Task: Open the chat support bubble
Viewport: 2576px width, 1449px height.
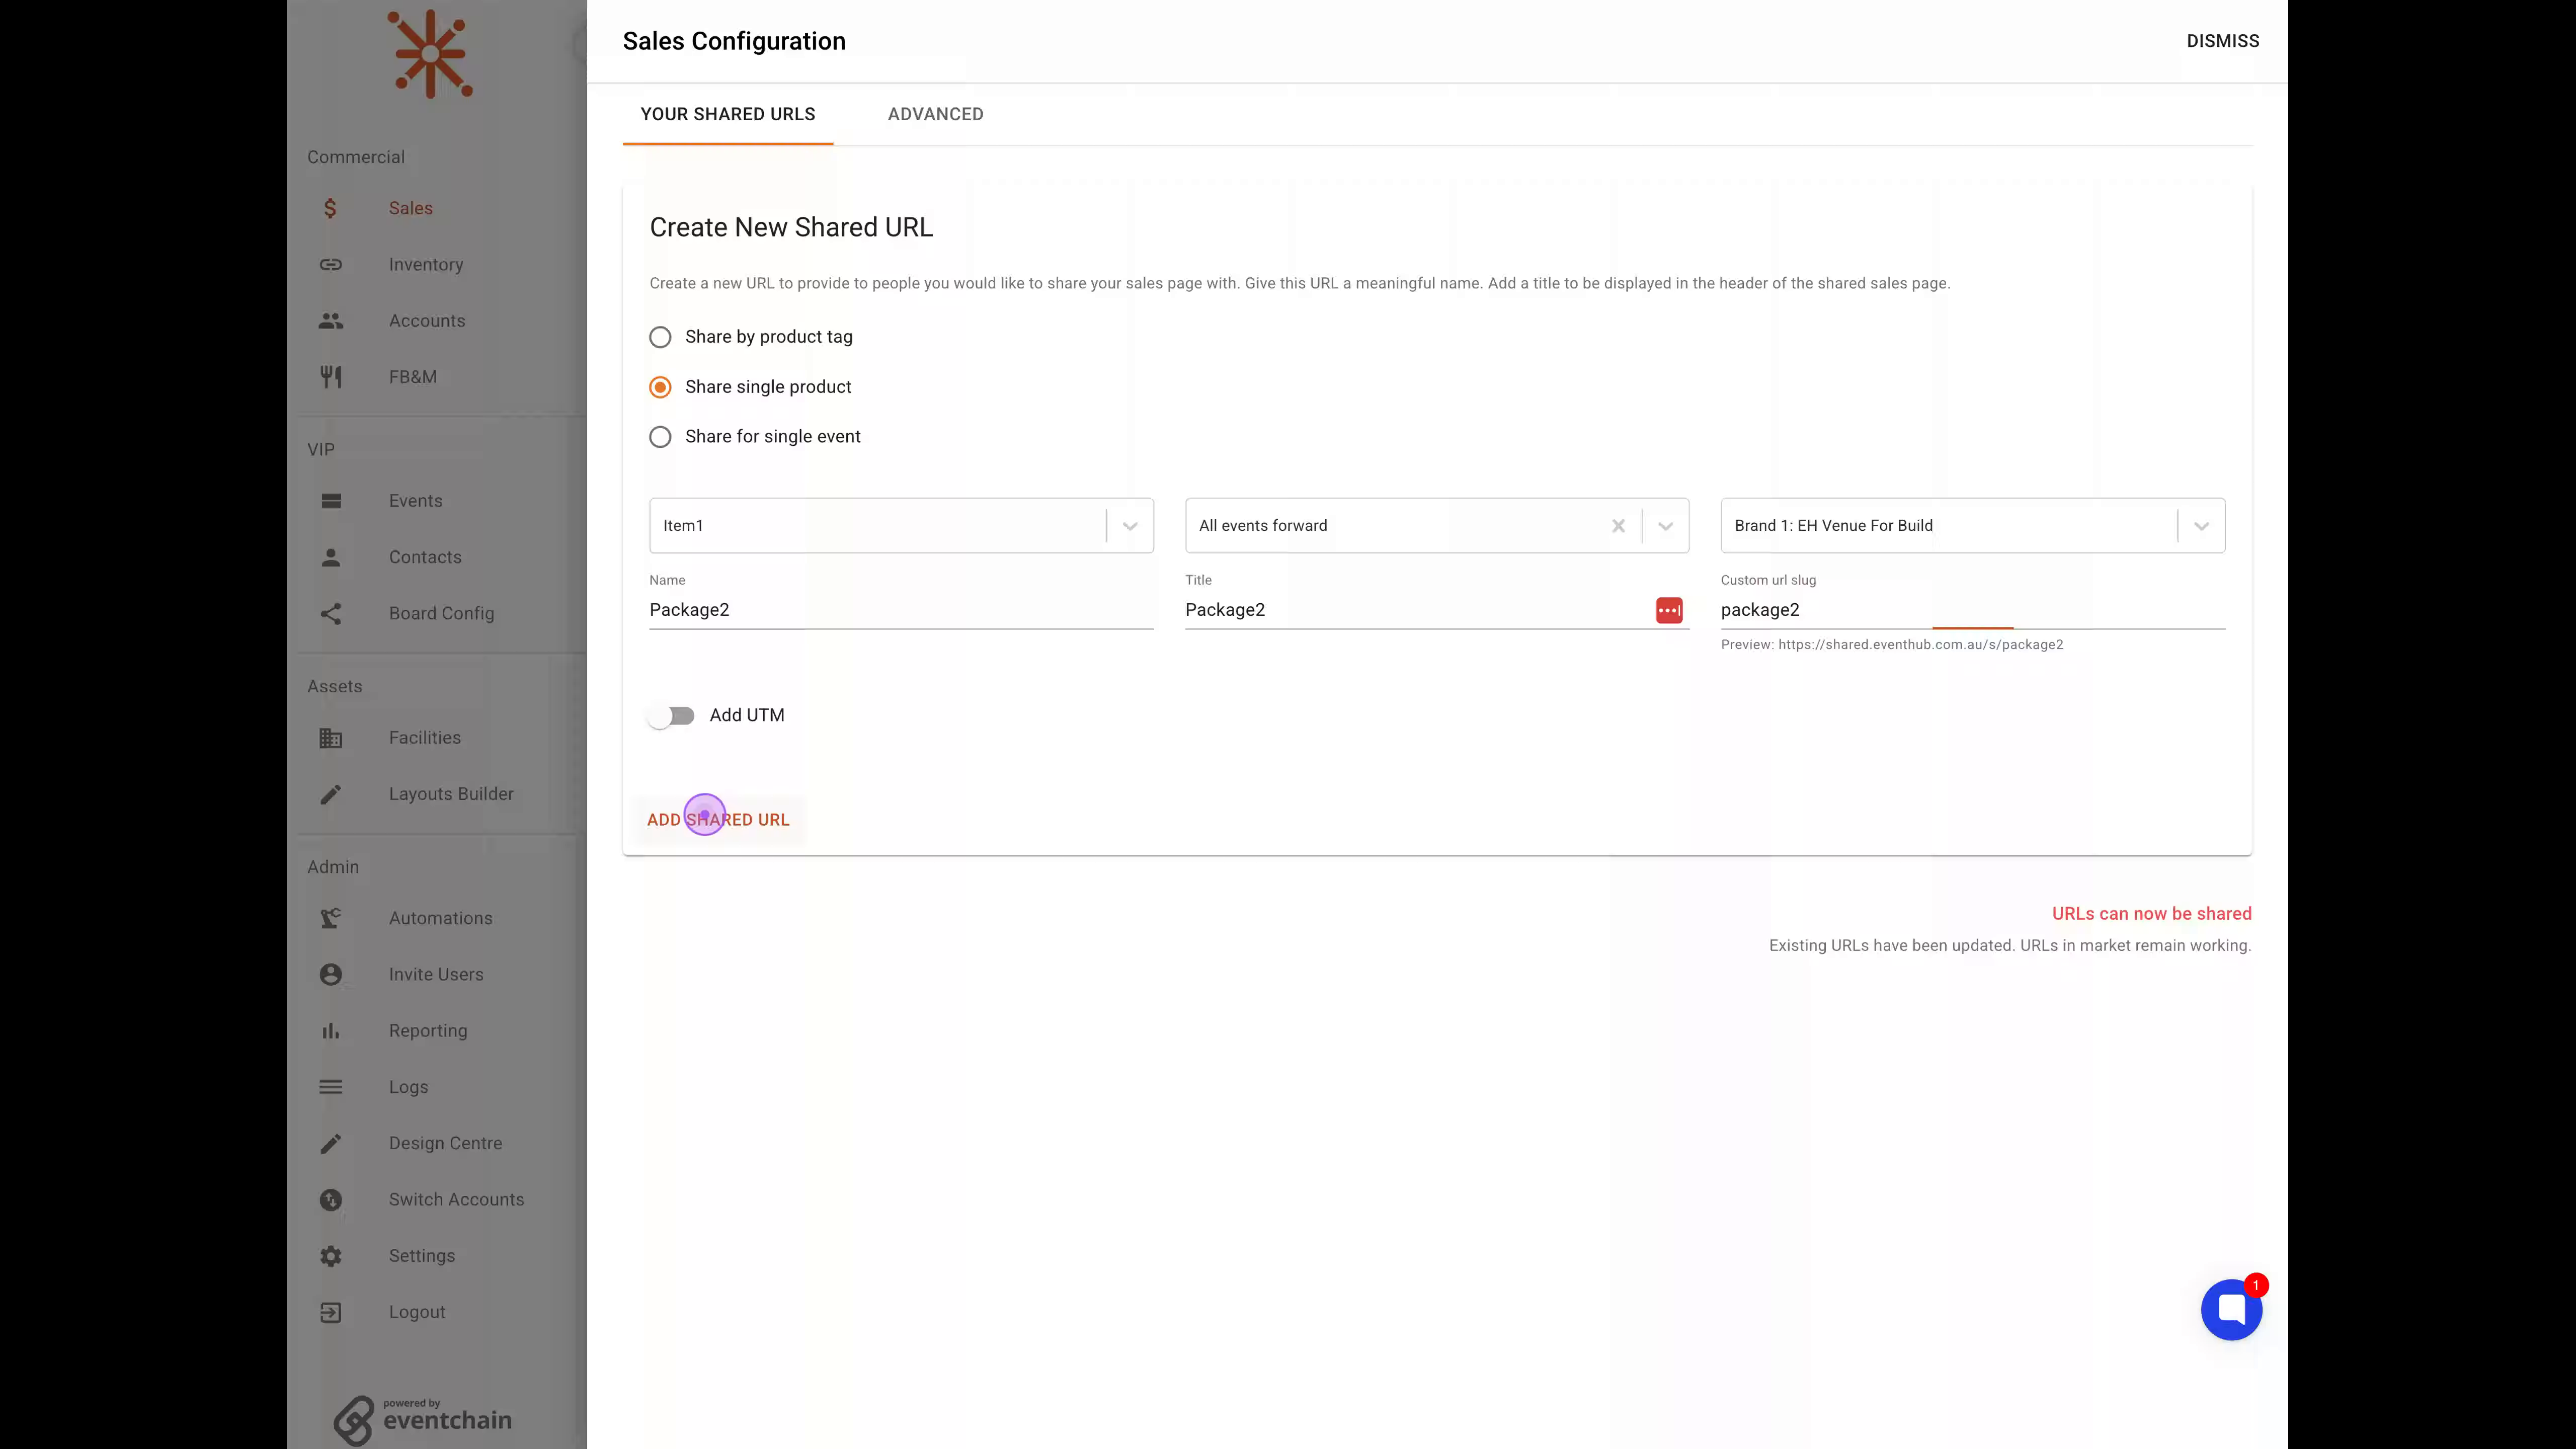Action: pyautogui.click(x=2231, y=1309)
